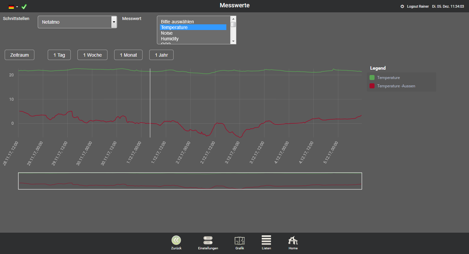Show the 1 Woche time range
This screenshot has width=469, height=254.
coord(92,55)
